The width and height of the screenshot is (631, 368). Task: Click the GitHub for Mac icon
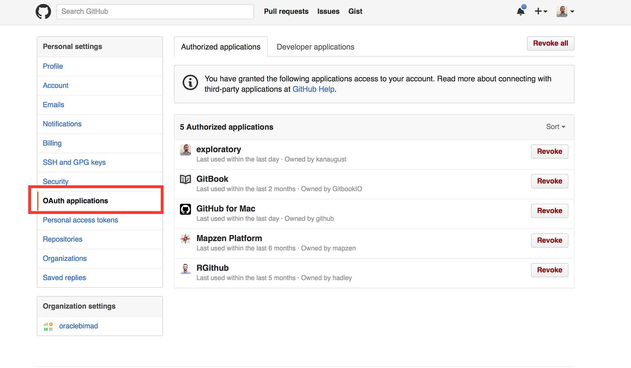point(185,209)
